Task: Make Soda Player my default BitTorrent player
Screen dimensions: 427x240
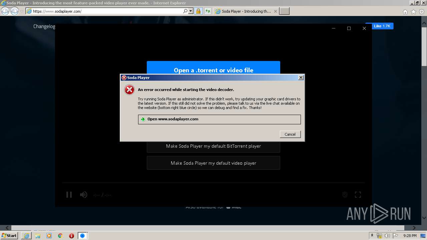Action: tap(213, 146)
